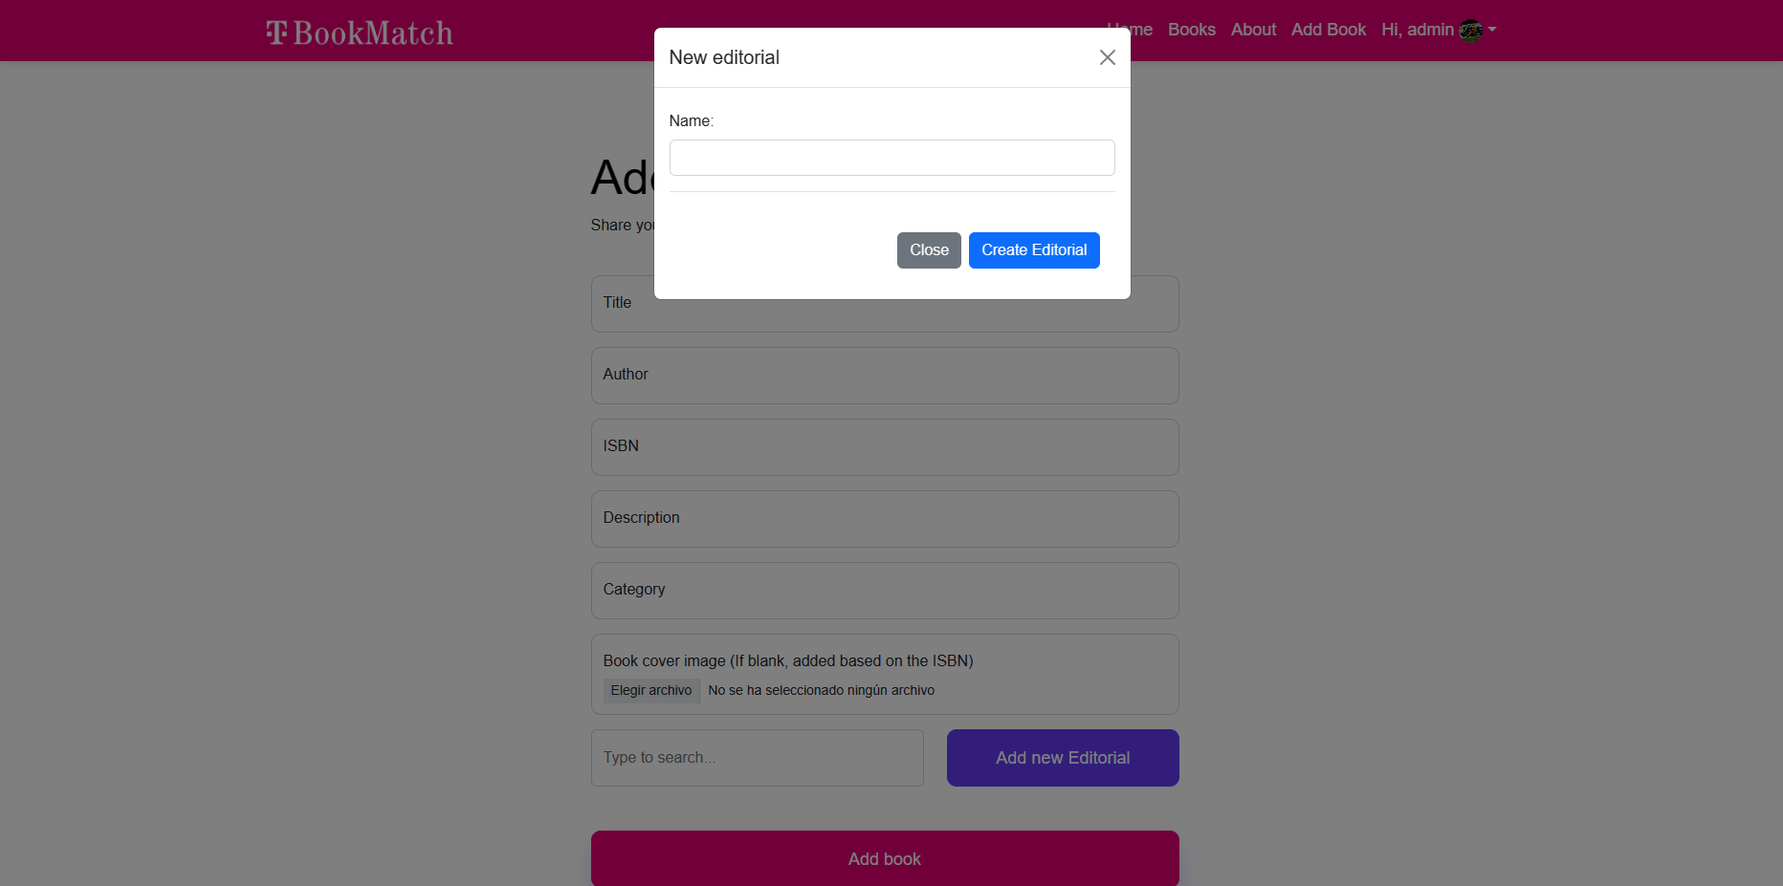Expand the Category selection field

[x=884, y=590]
